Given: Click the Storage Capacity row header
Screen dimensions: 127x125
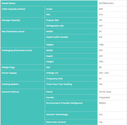Looking at the screenshot, I should pos(23,23).
